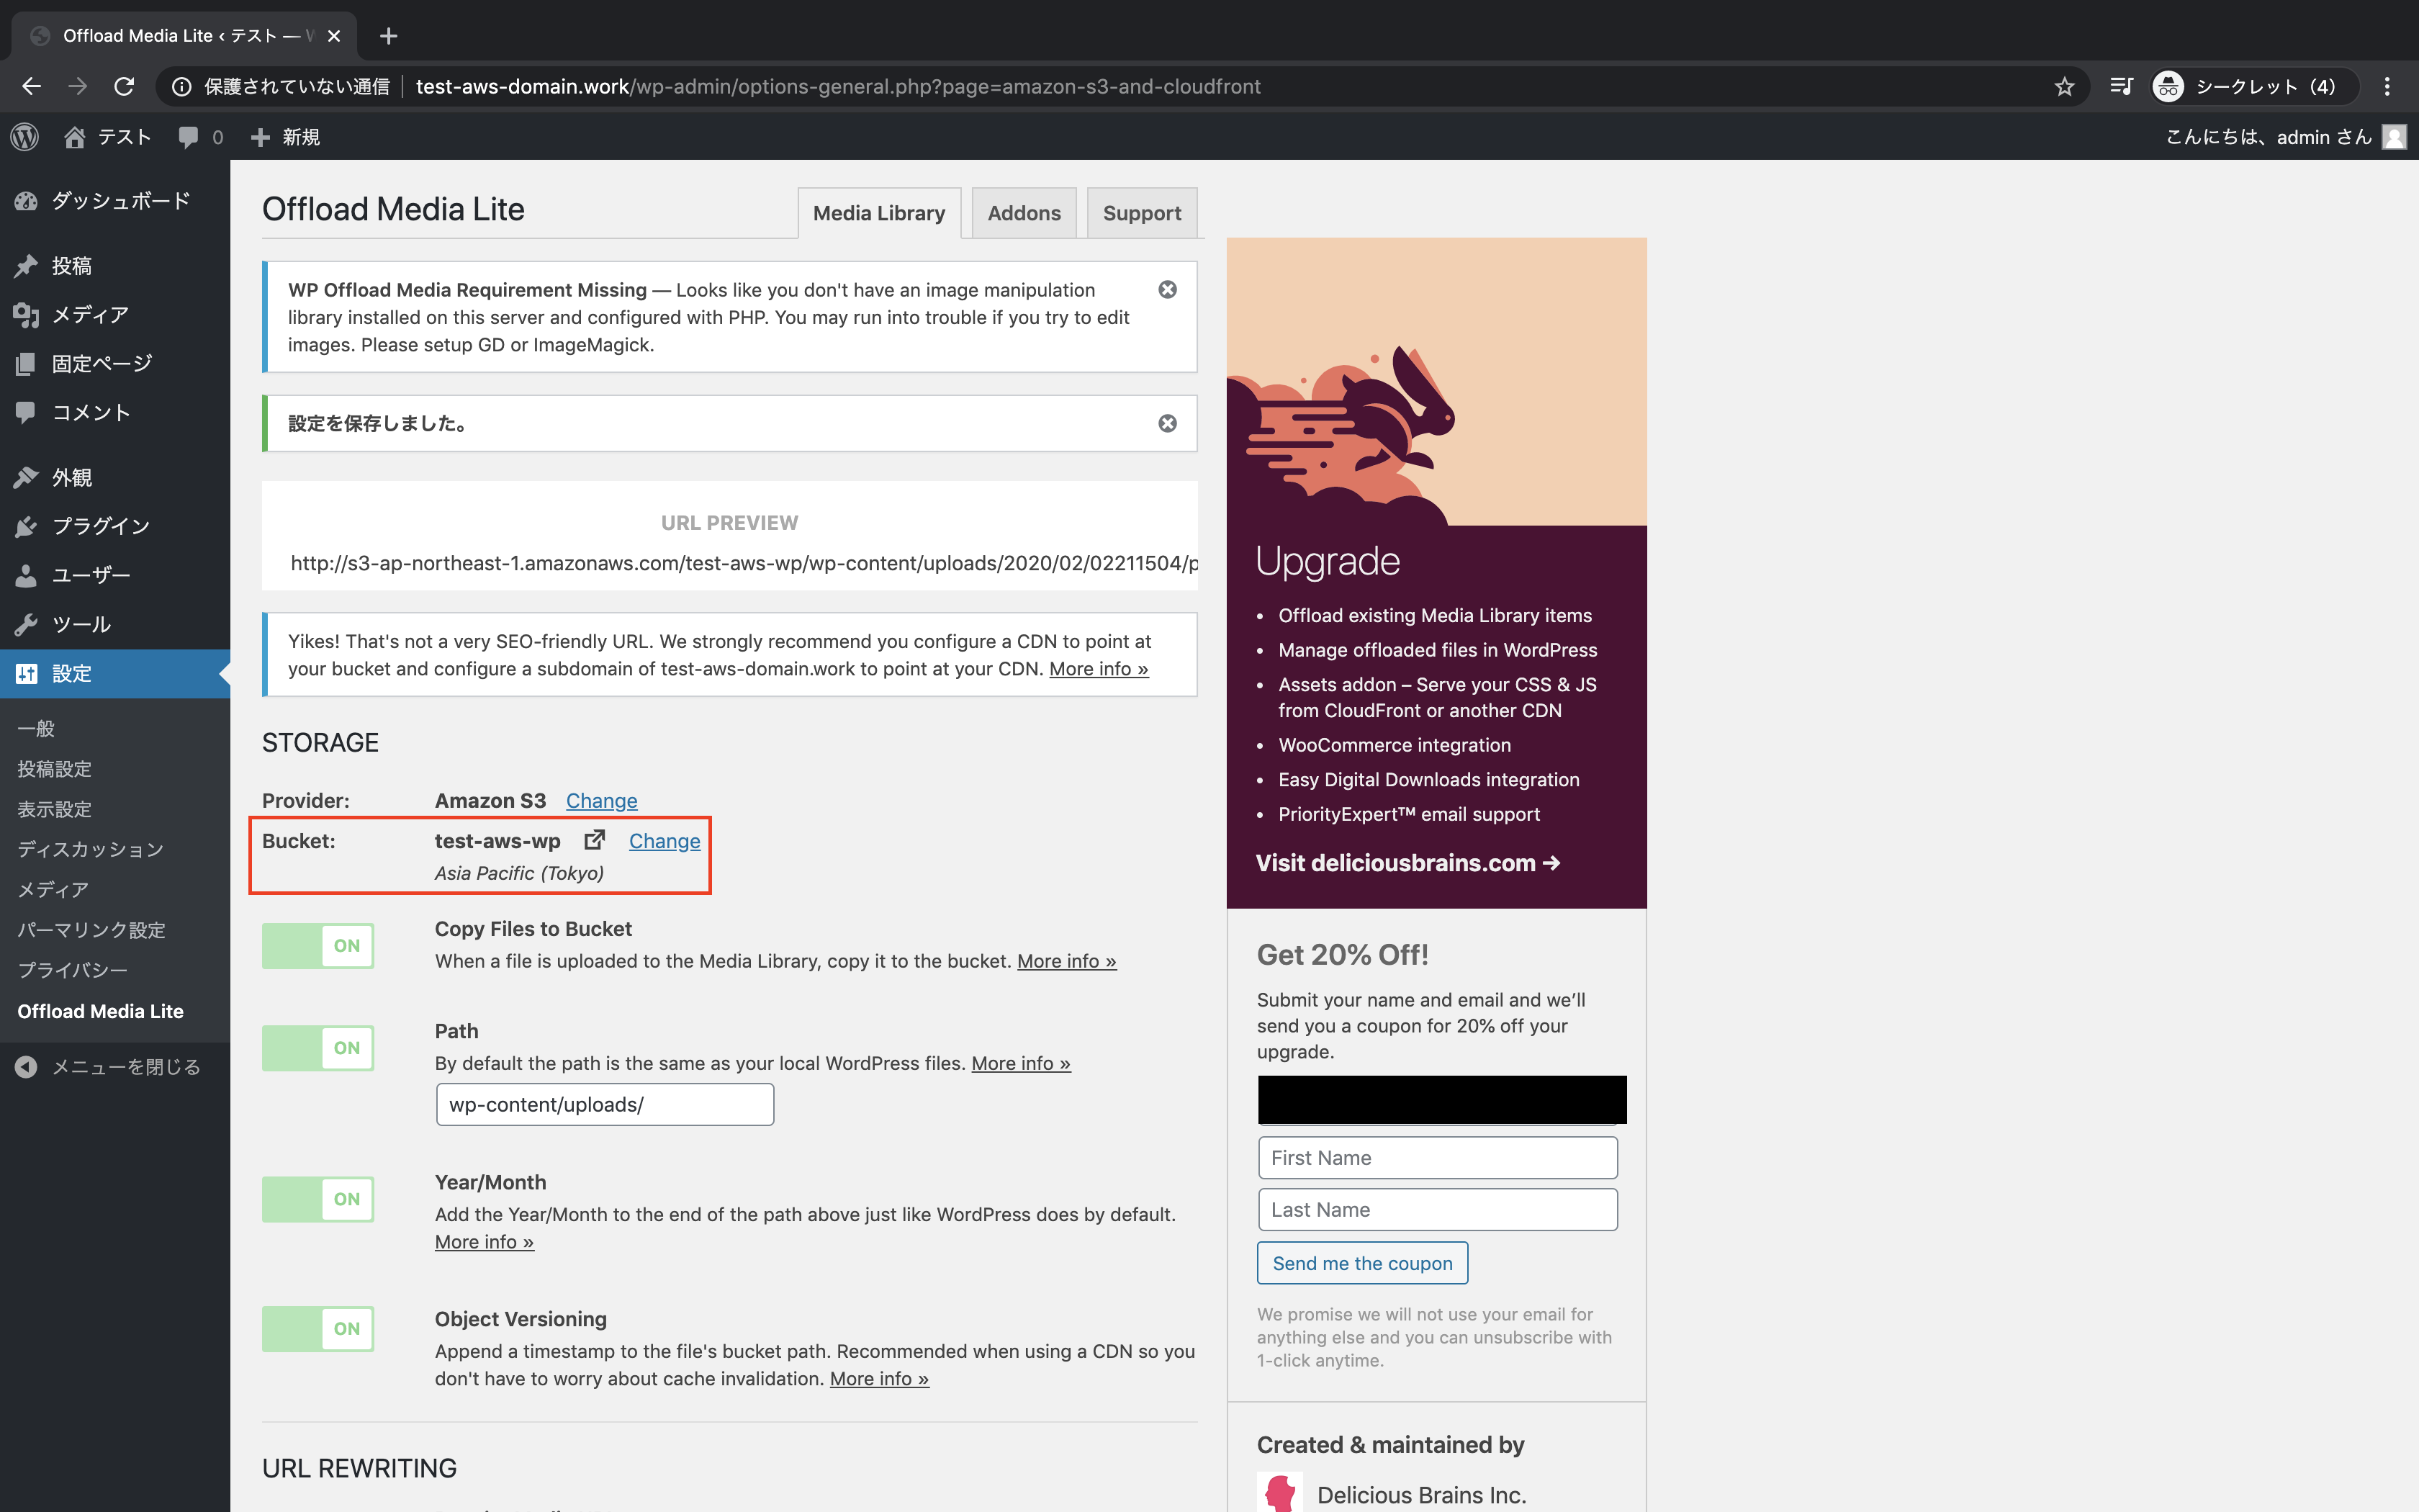2419x1512 pixels.
Task: Reload the page
Action: click(124, 87)
